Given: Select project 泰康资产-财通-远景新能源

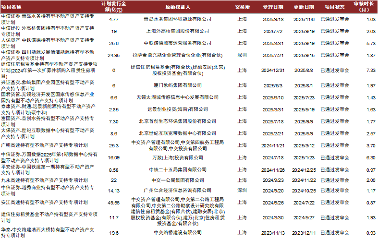Looking at the screenshot, I should point(48,109).
